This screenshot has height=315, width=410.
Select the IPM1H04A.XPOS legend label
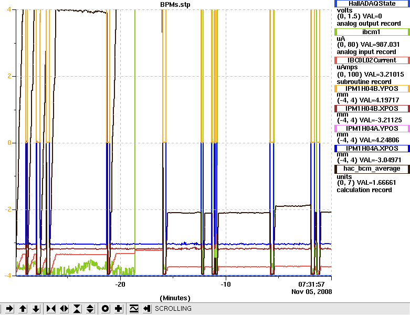[x=372, y=149]
